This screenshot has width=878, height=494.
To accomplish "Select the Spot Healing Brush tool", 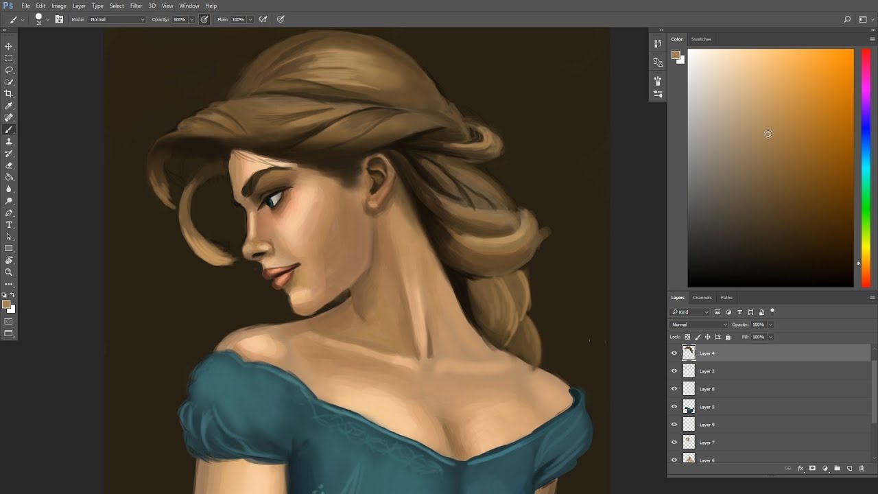I will (9, 118).
